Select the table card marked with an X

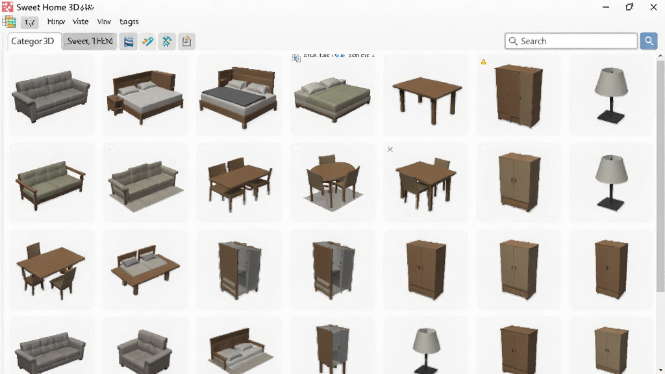point(426,182)
